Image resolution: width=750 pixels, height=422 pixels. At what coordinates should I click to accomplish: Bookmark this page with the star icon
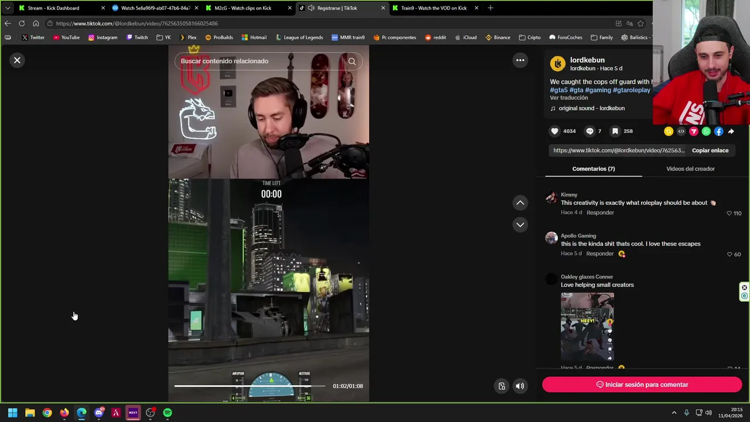(640, 23)
